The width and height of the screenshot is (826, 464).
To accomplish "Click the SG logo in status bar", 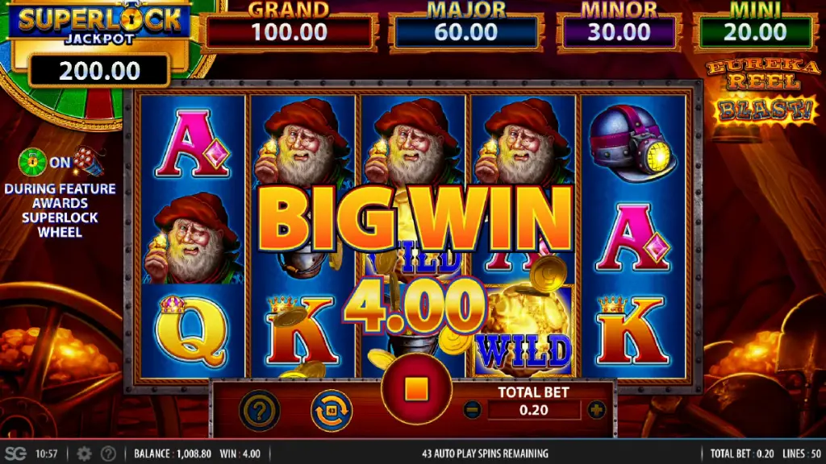I will pos(15,454).
